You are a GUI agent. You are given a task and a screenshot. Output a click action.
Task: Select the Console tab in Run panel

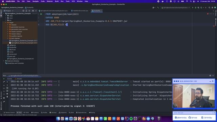click(9, 79)
